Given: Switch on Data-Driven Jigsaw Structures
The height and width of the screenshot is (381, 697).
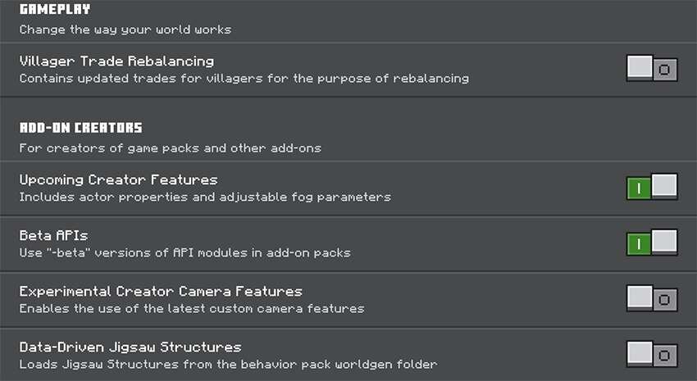Looking at the screenshot, I should pyautogui.click(x=652, y=355).
